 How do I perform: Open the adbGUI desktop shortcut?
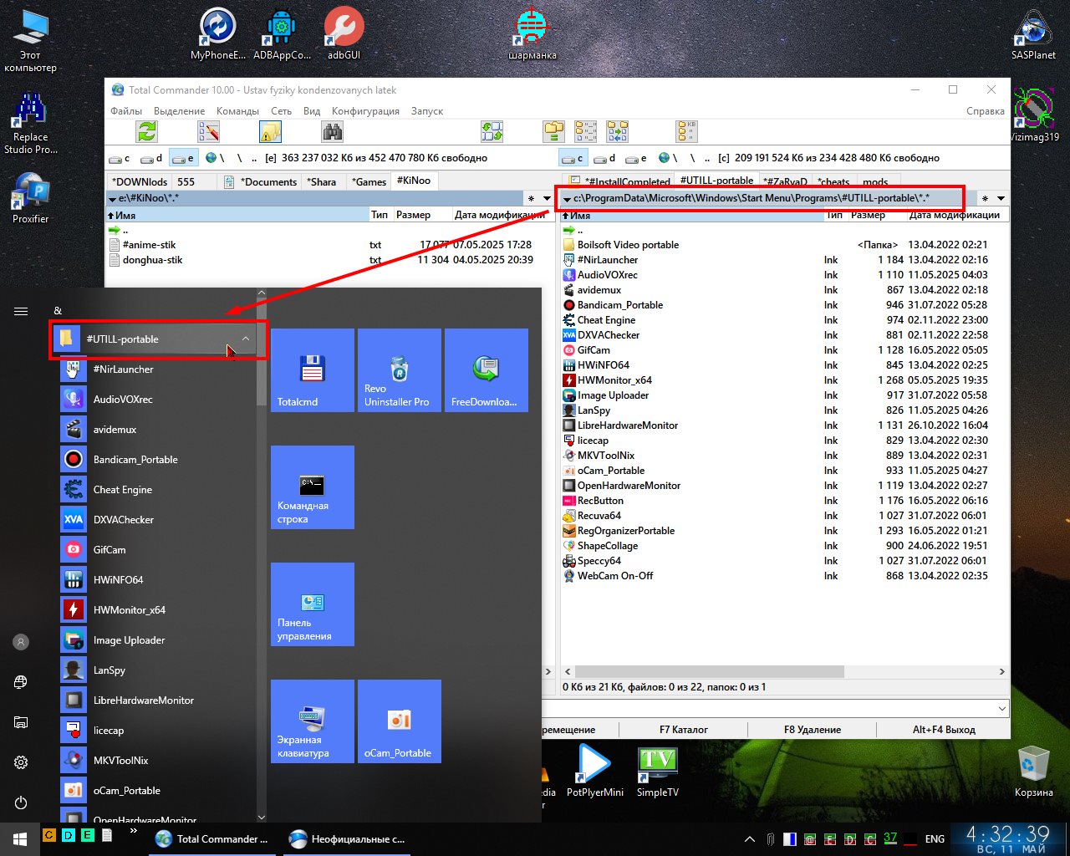tap(344, 33)
